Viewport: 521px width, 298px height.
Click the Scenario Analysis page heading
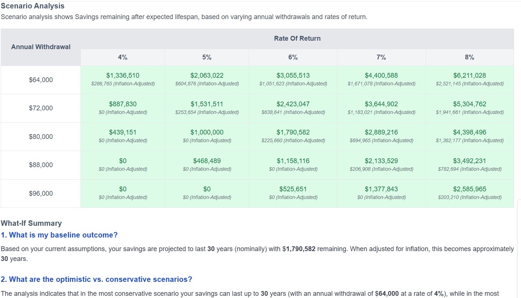(x=32, y=5)
